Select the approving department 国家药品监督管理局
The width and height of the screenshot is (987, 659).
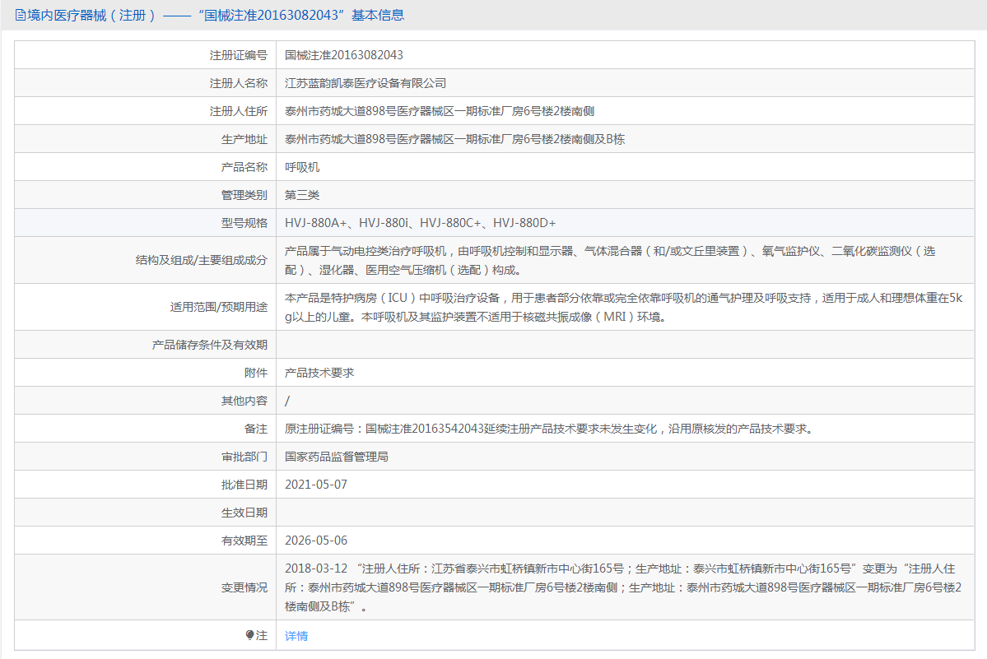(337, 457)
